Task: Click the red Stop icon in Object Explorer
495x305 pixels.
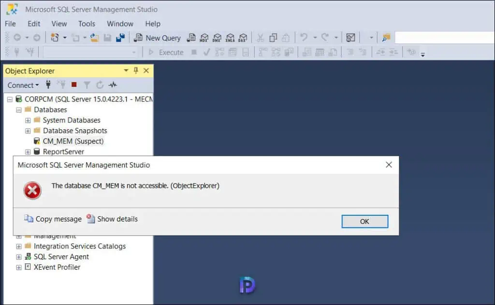Action: (x=74, y=84)
